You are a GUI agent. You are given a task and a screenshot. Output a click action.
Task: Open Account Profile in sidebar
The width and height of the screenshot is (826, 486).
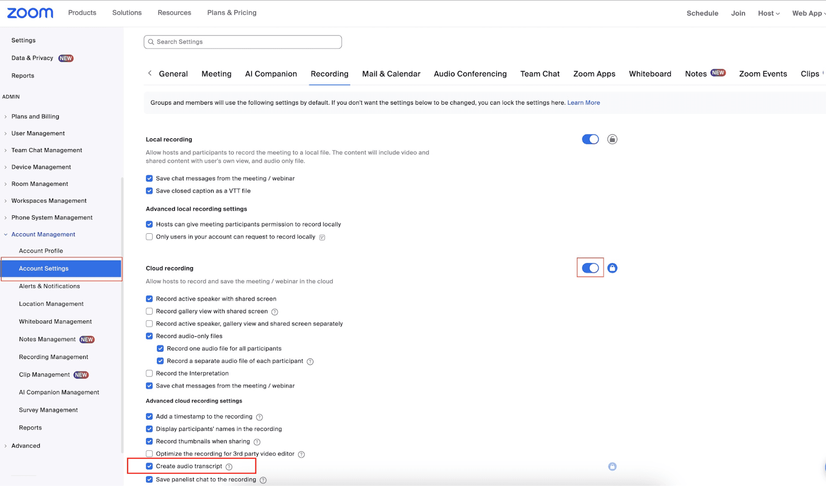(41, 251)
